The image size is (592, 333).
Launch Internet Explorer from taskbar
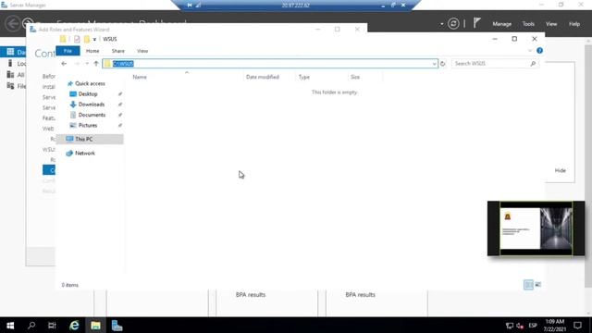click(74, 326)
